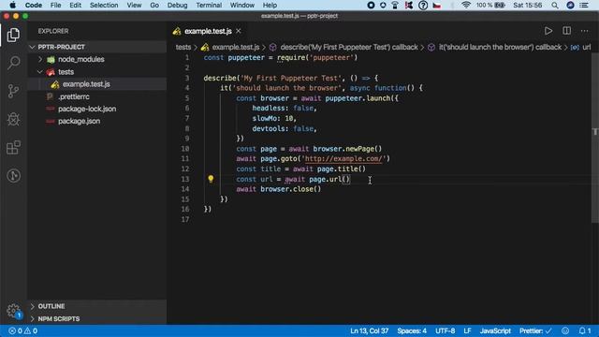Open the Explorer view in activity bar
599x337 pixels.
pyautogui.click(x=13, y=35)
